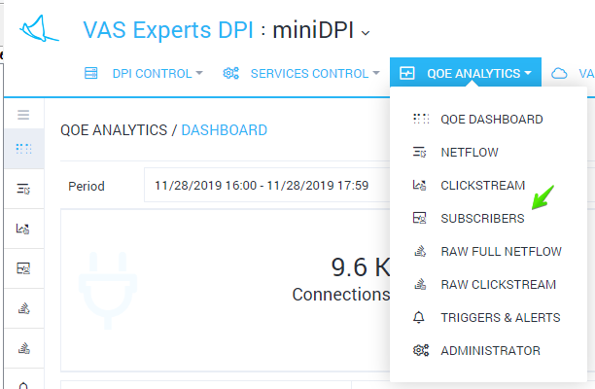Viewport: 595px width, 389px height.
Task: Open the DPI Control dropdown menu
Action: pos(144,73)
